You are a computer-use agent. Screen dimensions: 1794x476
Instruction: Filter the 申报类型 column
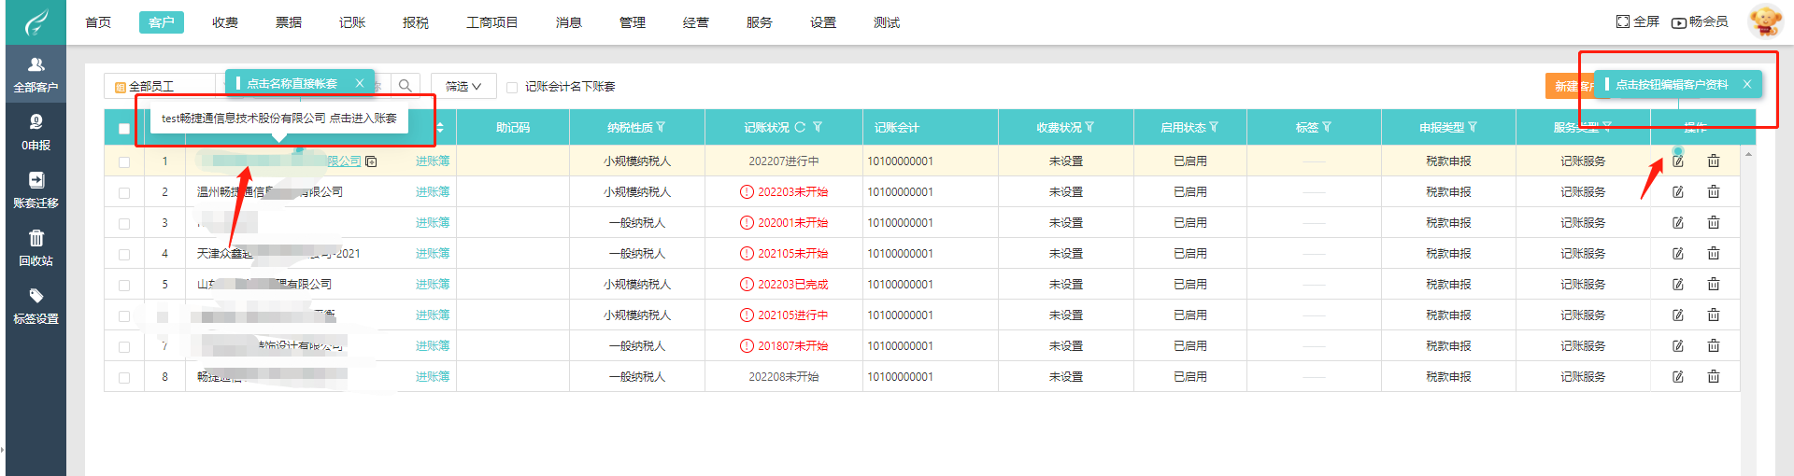pos(1473,127)
